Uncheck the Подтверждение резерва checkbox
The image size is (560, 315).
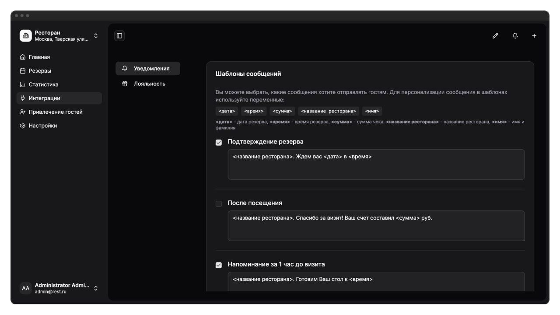219,143
